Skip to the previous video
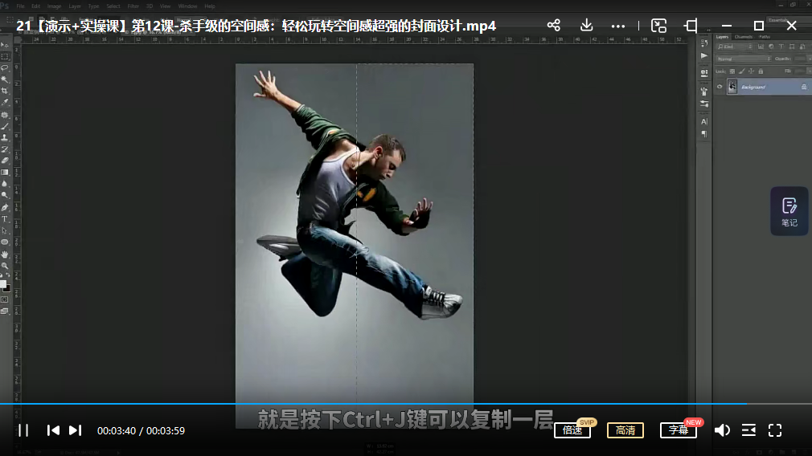The image size is (812, 456). coord(53,430)
